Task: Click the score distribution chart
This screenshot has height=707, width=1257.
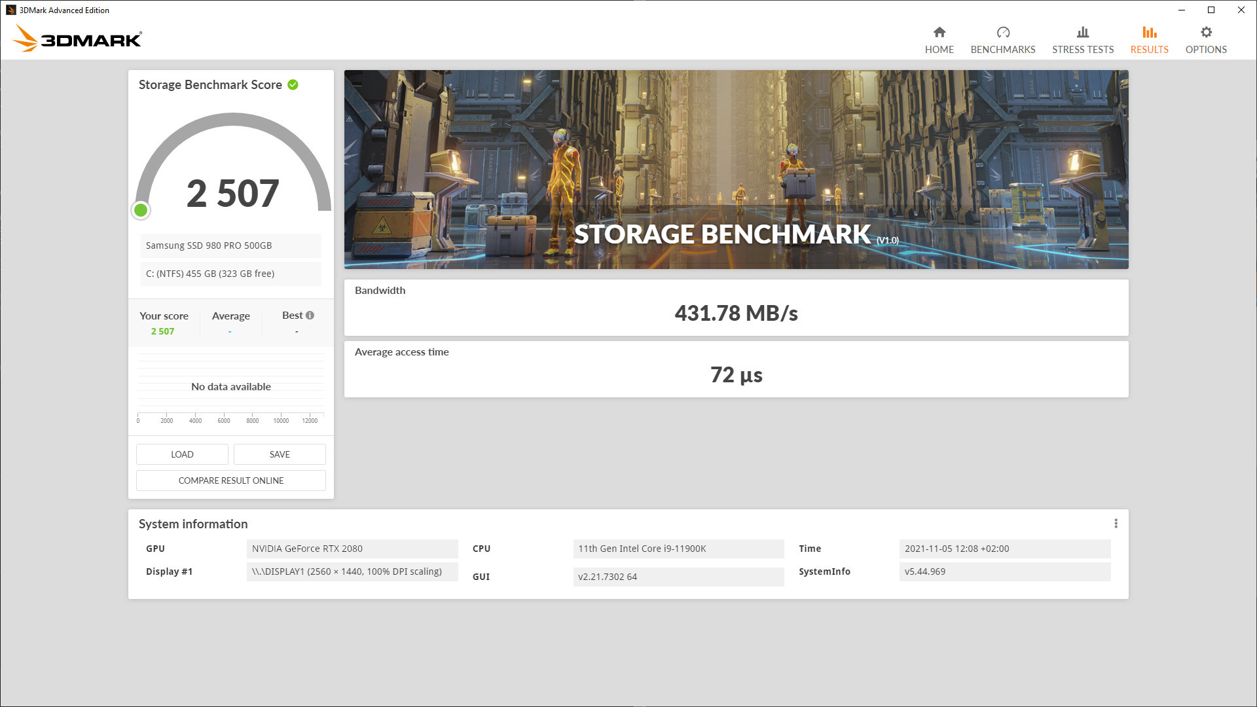Action: pos(230,386)
